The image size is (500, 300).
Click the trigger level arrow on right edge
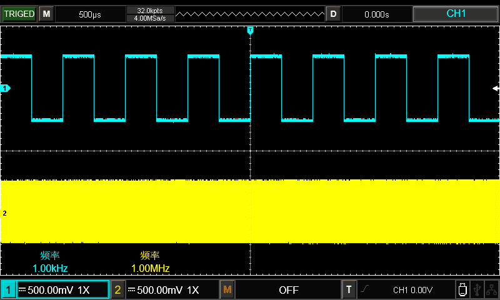click(x=496, y=89)
